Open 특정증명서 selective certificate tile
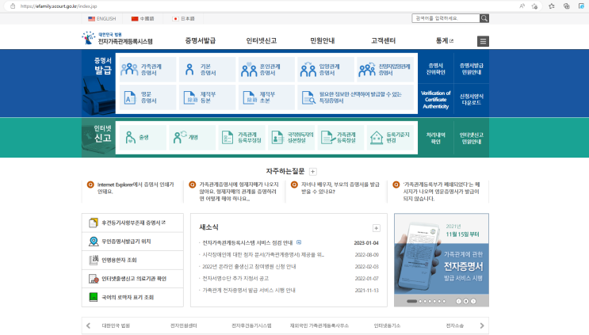 (x=355, y=97)
